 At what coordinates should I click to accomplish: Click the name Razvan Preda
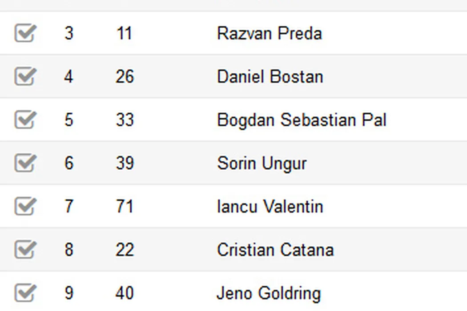click(269, 34)
